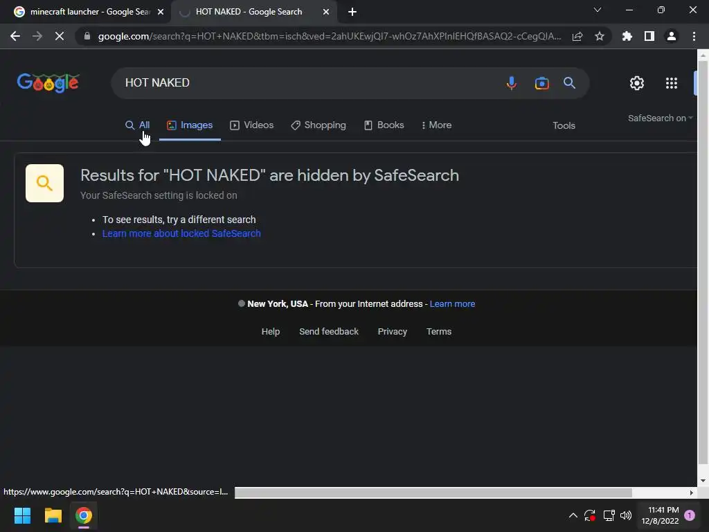Open File Explorer from taskbar
Image resolution: width=709 pixels, height=532 pixels.
pos(53,515)
